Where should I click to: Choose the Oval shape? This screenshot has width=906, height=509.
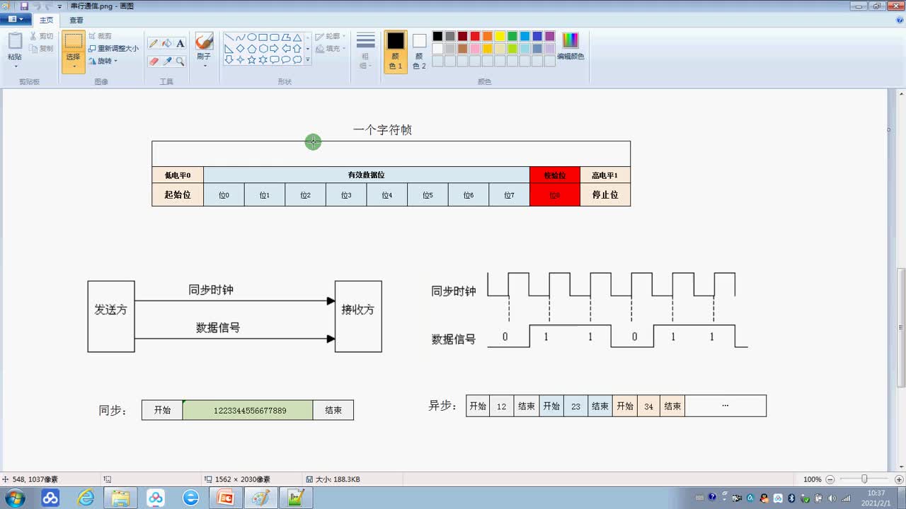point(251,37)
